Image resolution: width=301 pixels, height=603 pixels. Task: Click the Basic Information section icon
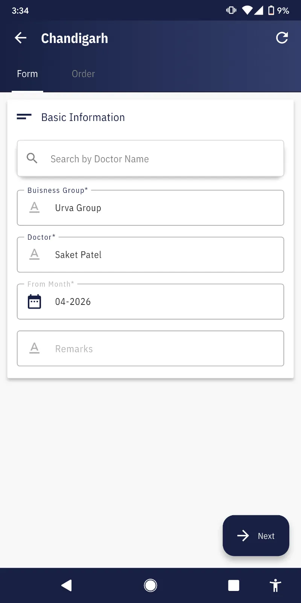pyautogui.click(x=24, y=117)
